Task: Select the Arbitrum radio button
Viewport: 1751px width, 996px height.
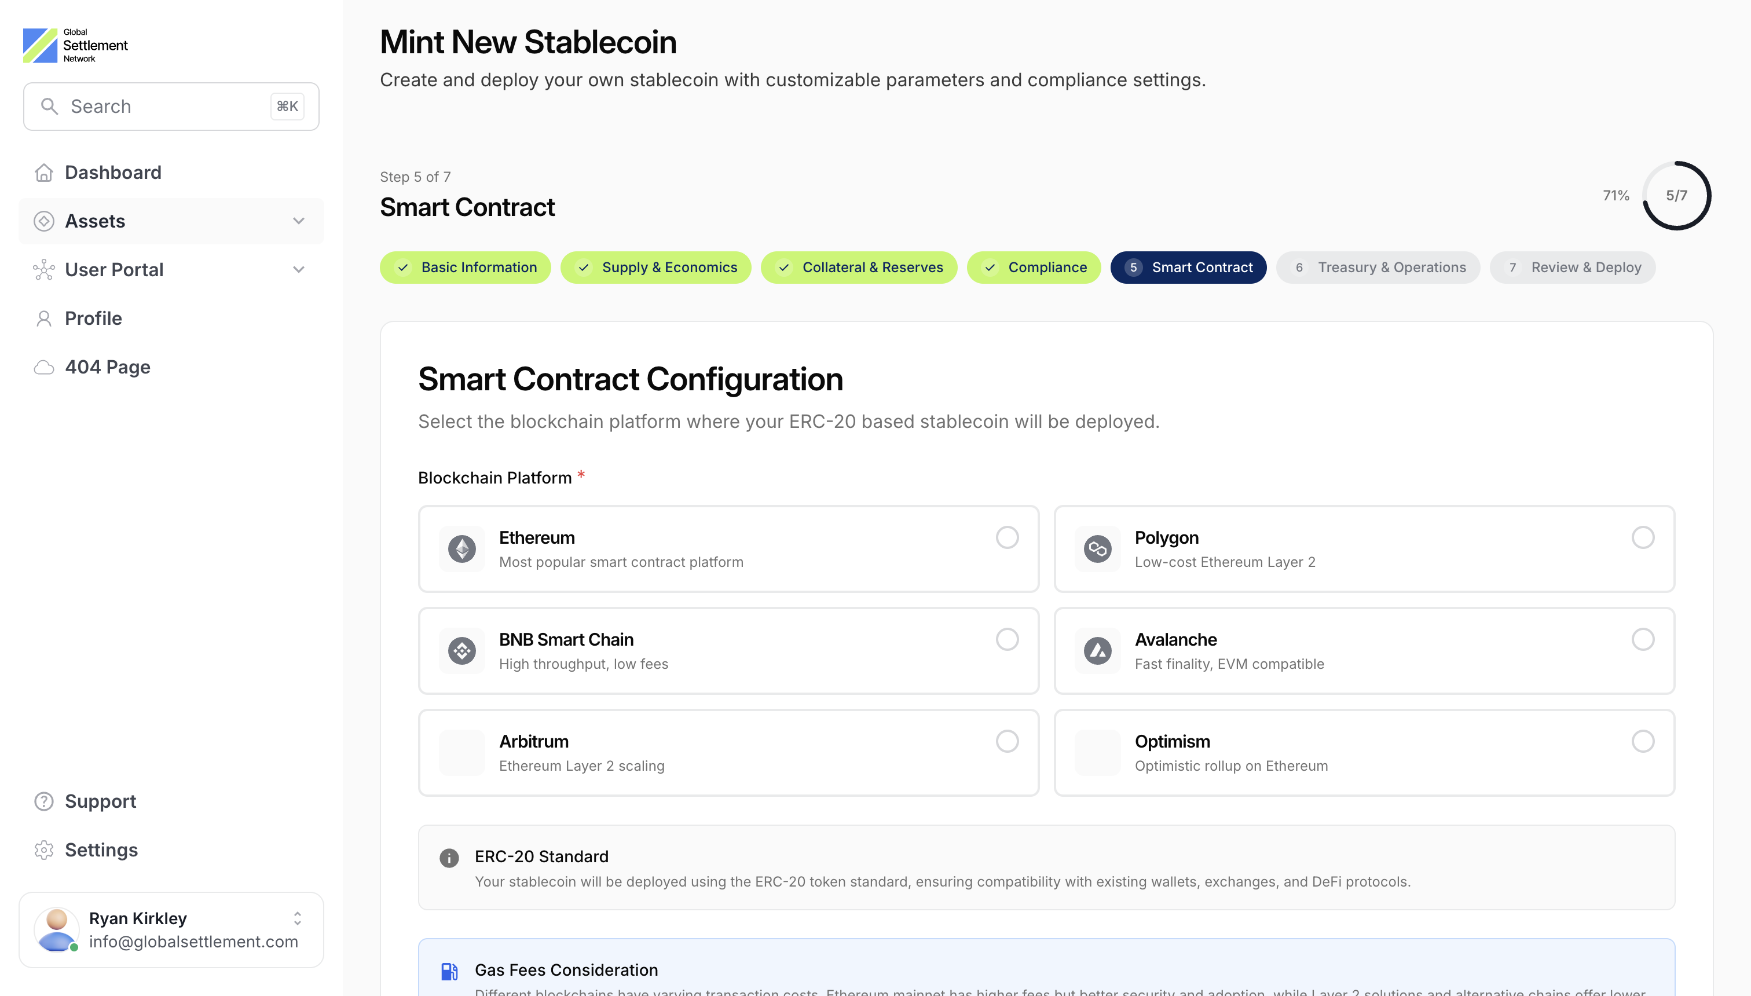Action: 1007,741
